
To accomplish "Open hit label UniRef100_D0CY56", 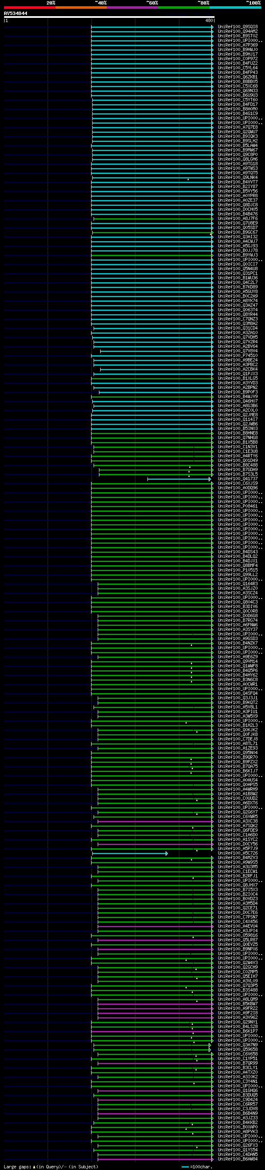I will [238, 844].
